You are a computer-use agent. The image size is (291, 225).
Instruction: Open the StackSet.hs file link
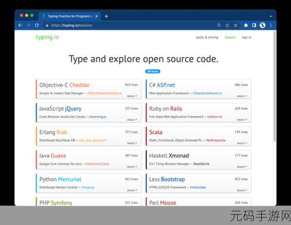coord(201,164)
